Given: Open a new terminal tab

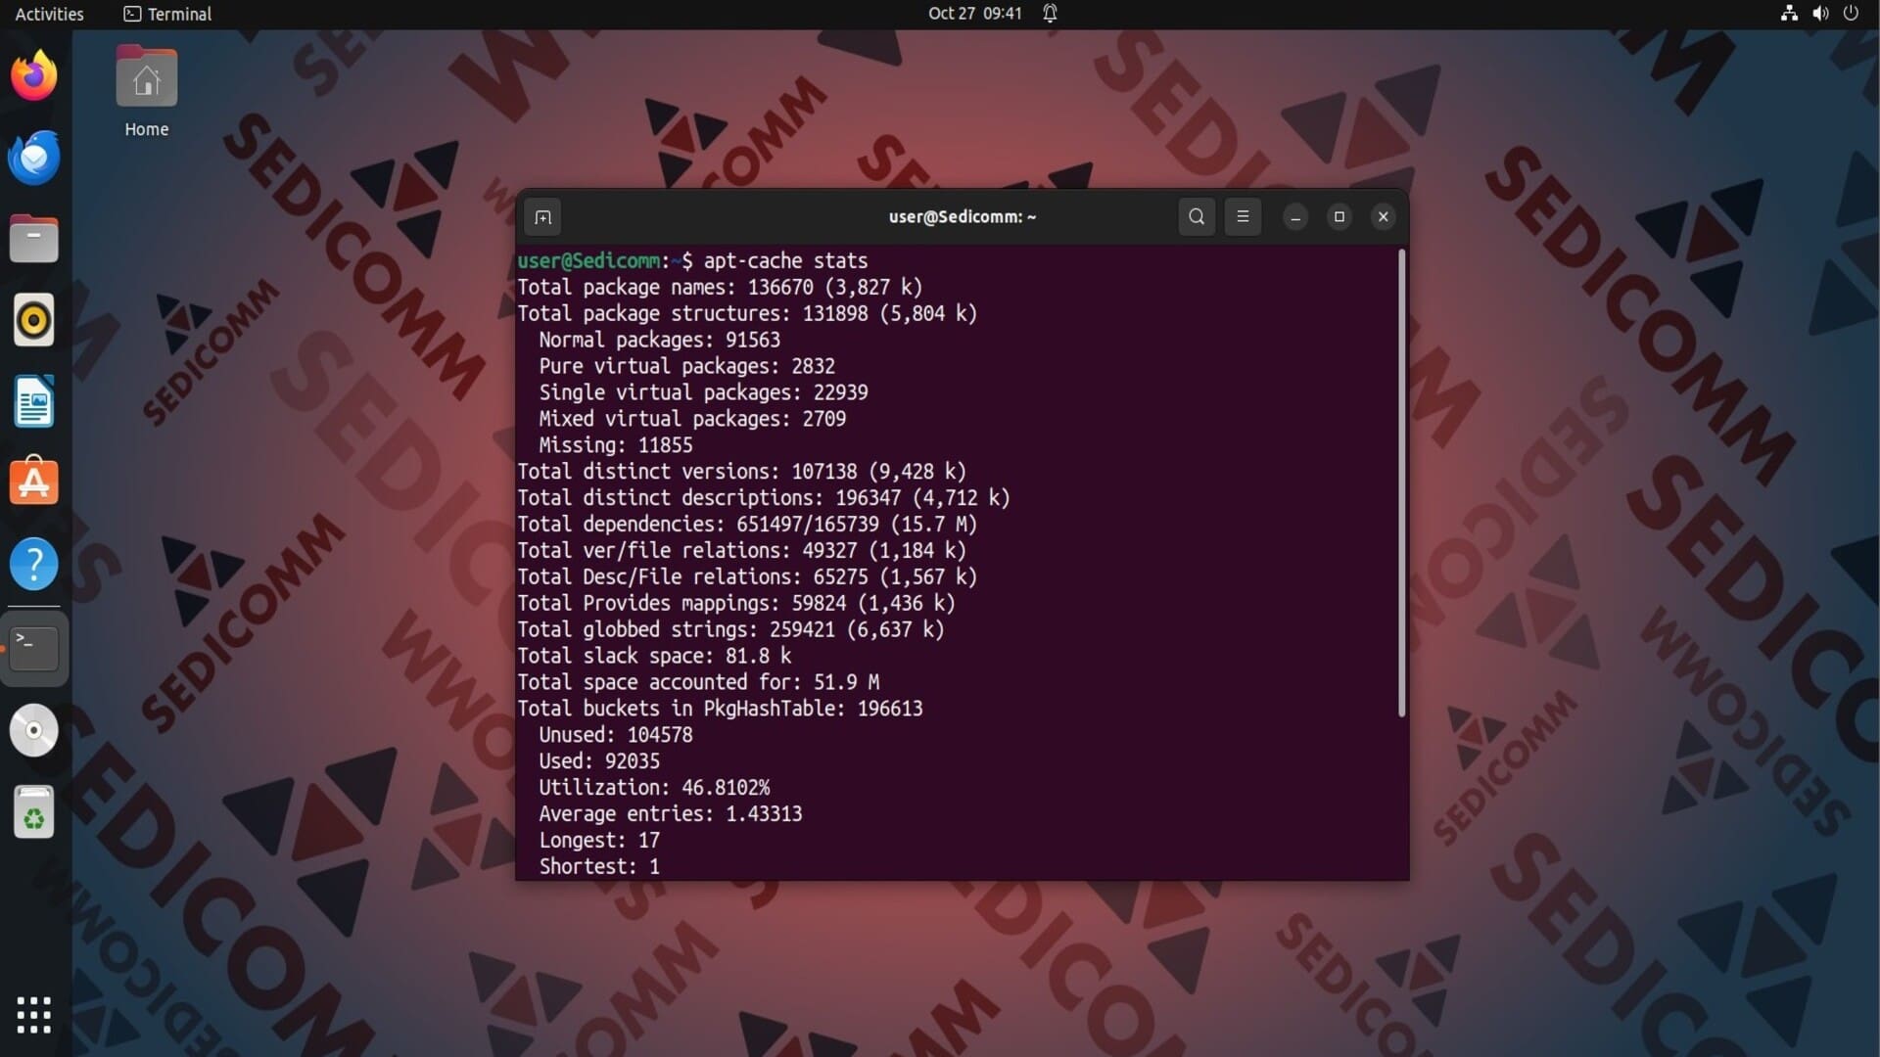Looking at the screenshot, I should click(543, 217).
